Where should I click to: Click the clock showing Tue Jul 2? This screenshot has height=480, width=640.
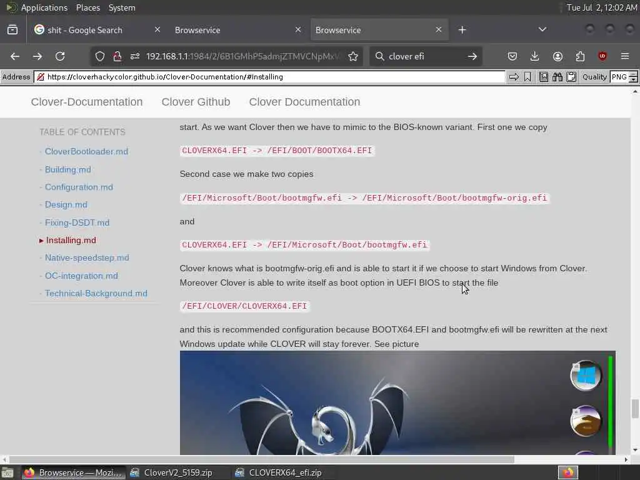[602, 7]
